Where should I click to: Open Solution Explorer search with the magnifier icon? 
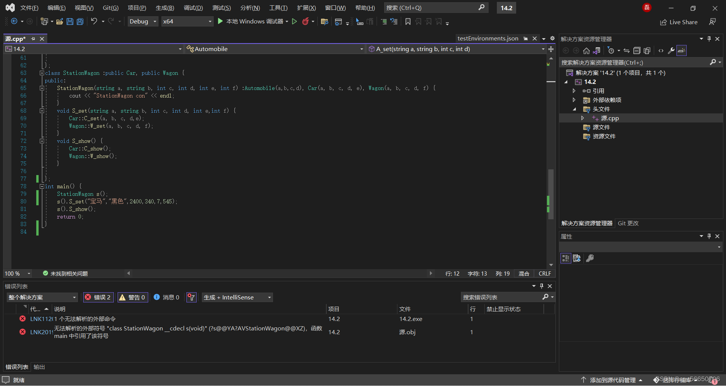click(x=713, y=62)
